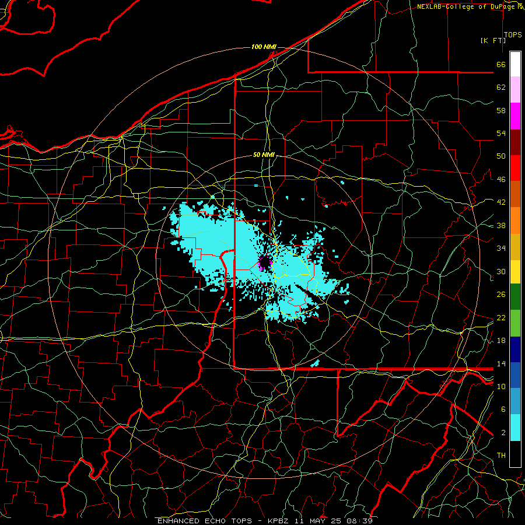
Task: Select the light pink legend color block
Action: [x=515, y=90]
